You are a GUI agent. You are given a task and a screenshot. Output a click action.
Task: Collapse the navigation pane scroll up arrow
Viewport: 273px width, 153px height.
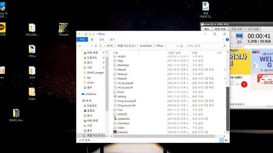tap(107, 52)
